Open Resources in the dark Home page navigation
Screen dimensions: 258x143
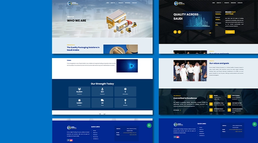point(233,3)
